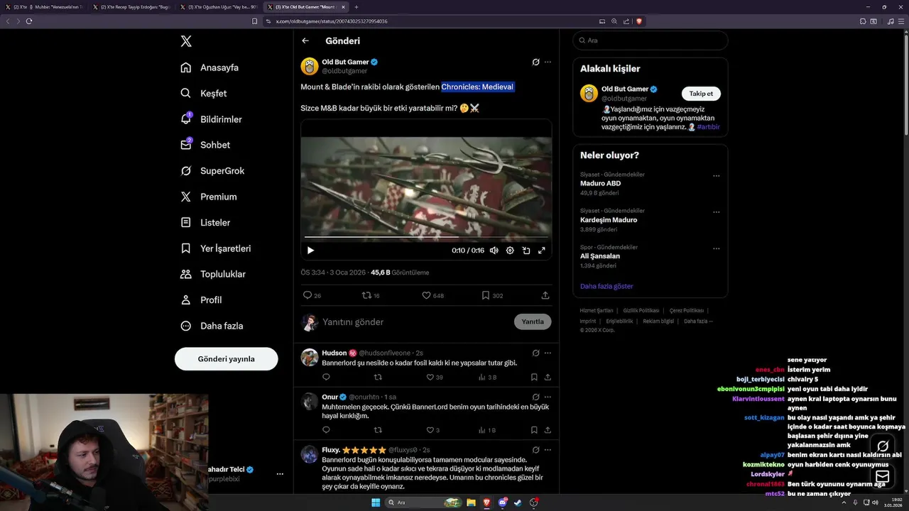909x511 pixels.
Task: Open Premium in the sidebar
Action: tap(209, 197)
